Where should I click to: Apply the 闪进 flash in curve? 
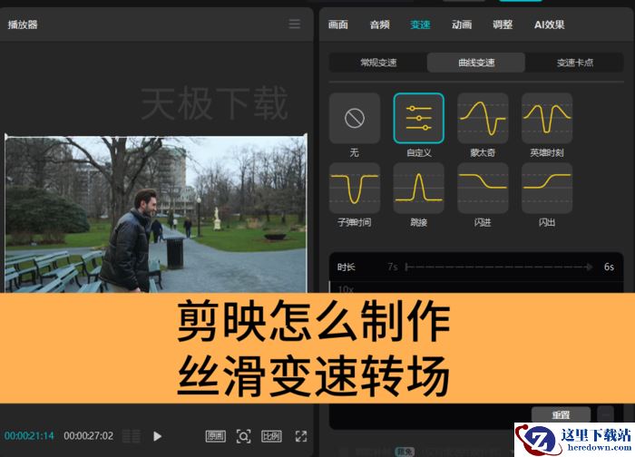click(x=483, y=189)
